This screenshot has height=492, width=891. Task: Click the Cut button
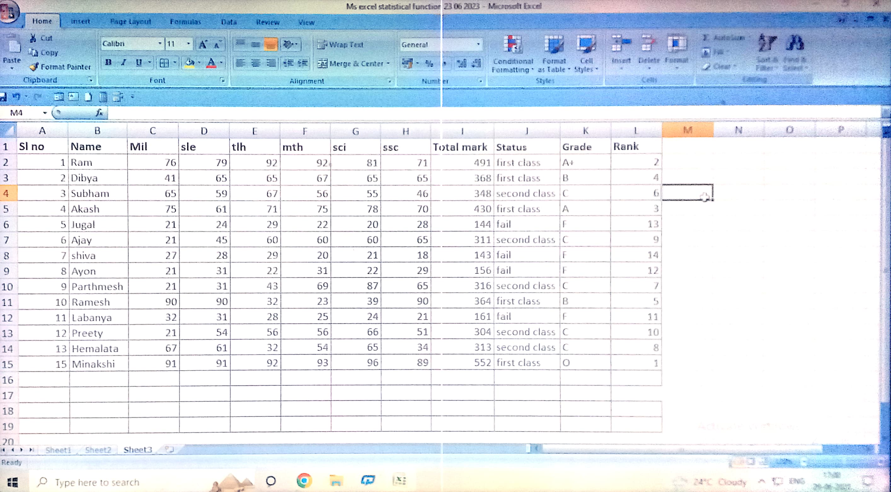[42, 38]
